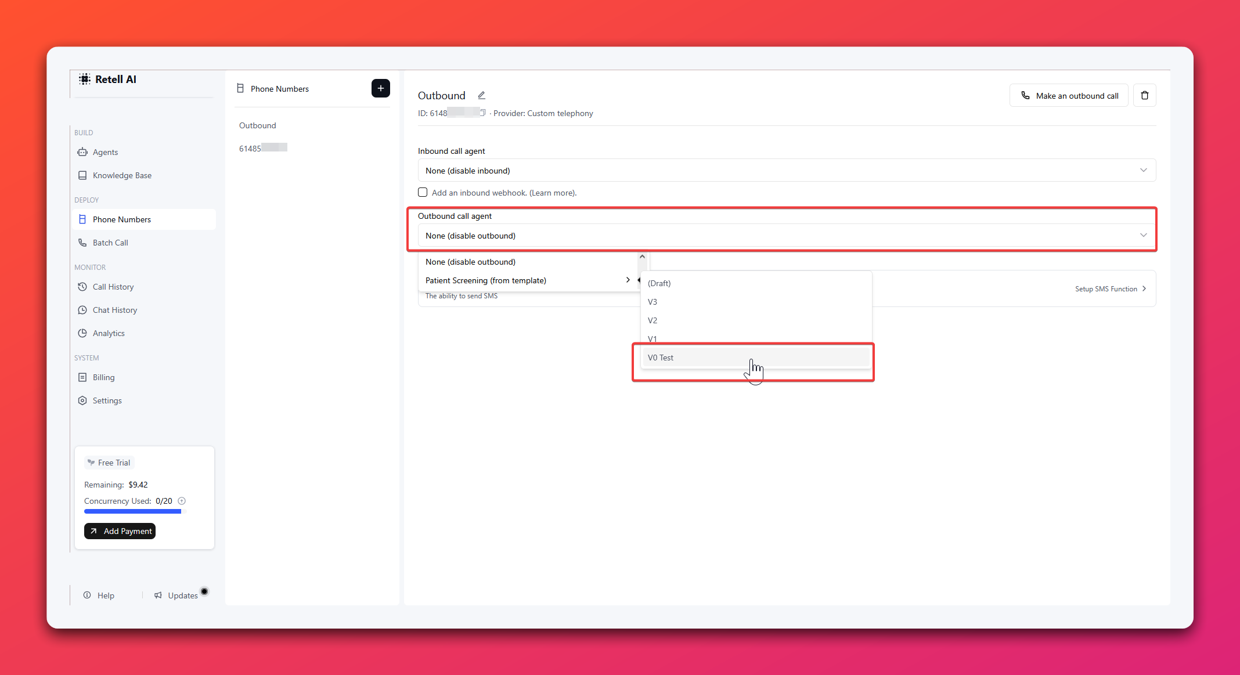
Task: Click the copy ID icon
Action: click(482, 113)
